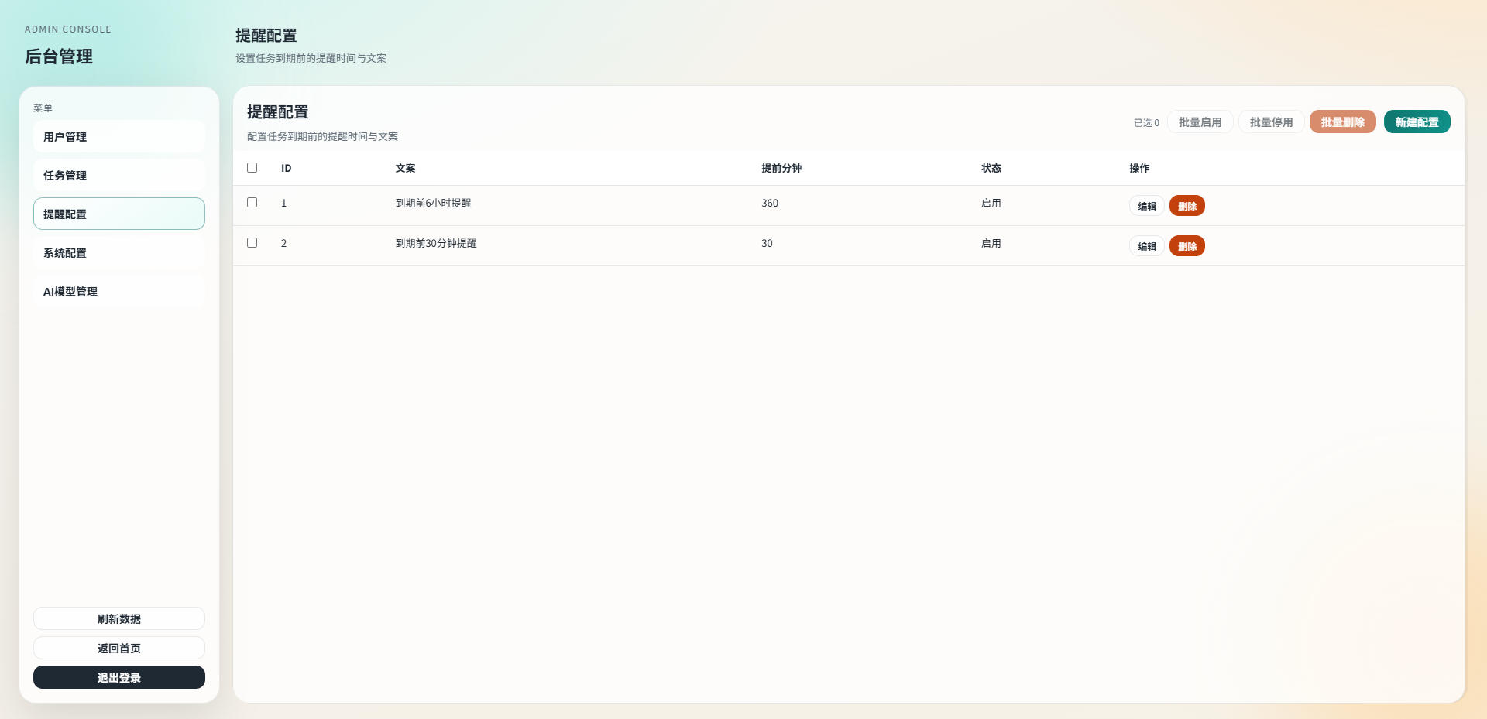Create a new config with 新建配置
Viewport: 1487px width, 719px height.
coord(1417,122)
